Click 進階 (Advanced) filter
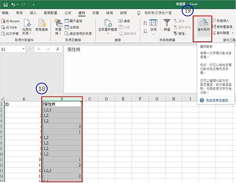The width and height of the screenshot is (236, 183). [x=180, y=33]
